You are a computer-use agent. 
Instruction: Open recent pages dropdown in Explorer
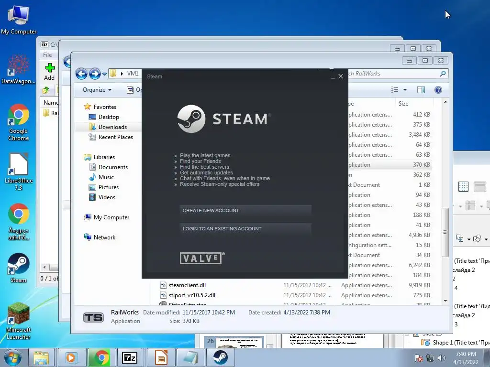pos(104,74)
